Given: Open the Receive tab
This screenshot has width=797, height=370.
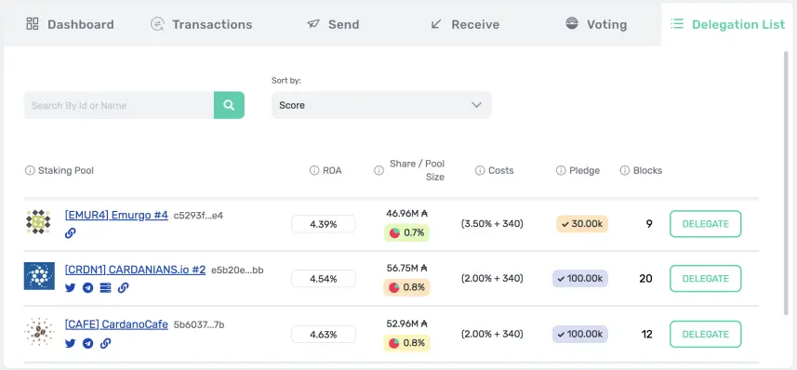Looking at the screenshot, I should pos(465,24).
